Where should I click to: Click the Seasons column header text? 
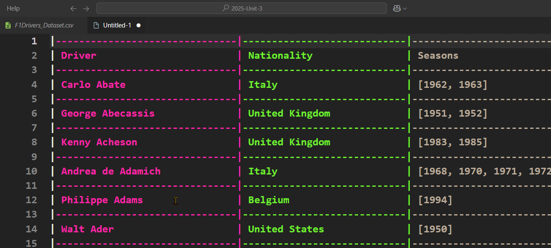tap(438, 55)
